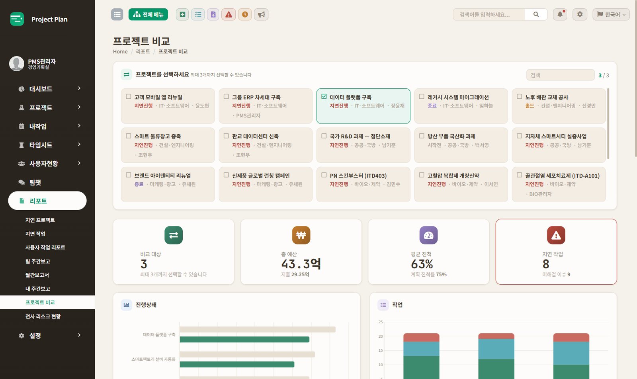
Task: Check the 스마트 물류창고 증축 checkbox
Action: click(x=129, y=136)
